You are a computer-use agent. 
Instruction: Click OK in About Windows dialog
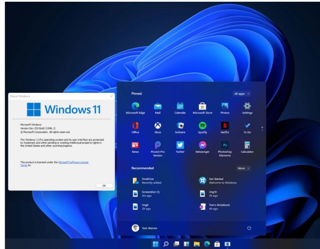tap(104, 186)
